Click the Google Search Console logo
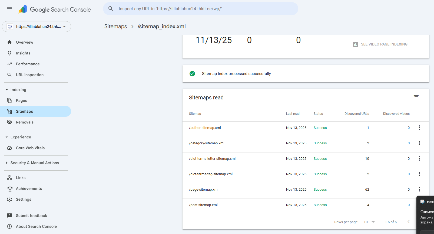 55,9
